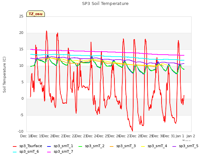Toggle the sp3_smT_6 legend entry
This screenshot has height=158, width=211.
pyautogui.click(x=26, y=151)
